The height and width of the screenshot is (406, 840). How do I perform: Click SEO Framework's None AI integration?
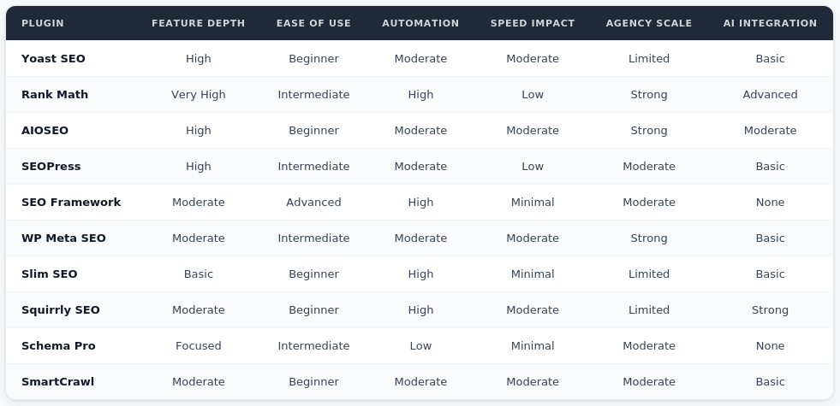pyautogui.click(x=770, y=202)
